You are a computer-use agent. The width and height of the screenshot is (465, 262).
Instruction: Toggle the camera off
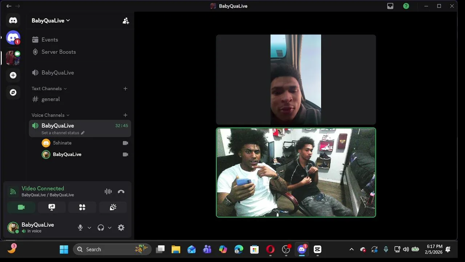(21, 207)
